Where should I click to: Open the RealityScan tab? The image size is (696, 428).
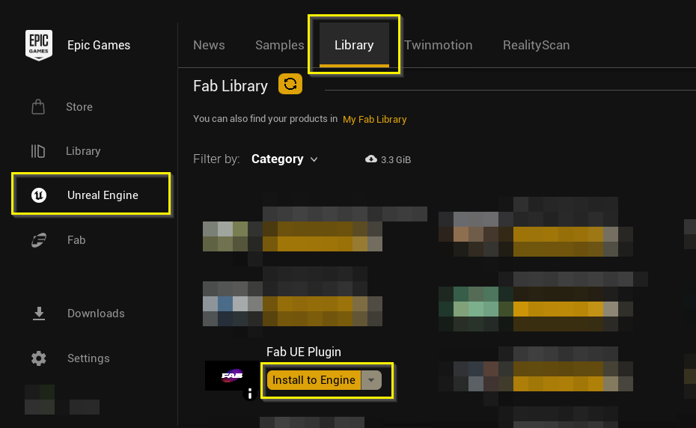pyautogui.click(x=536, y=45)
